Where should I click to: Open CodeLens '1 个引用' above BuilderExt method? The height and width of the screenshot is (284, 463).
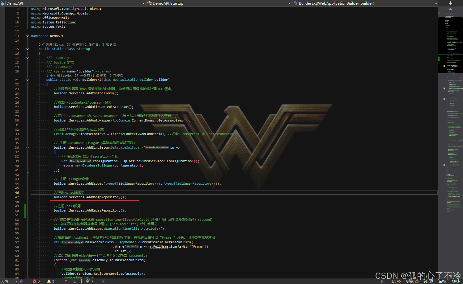(x=53, y=76)
